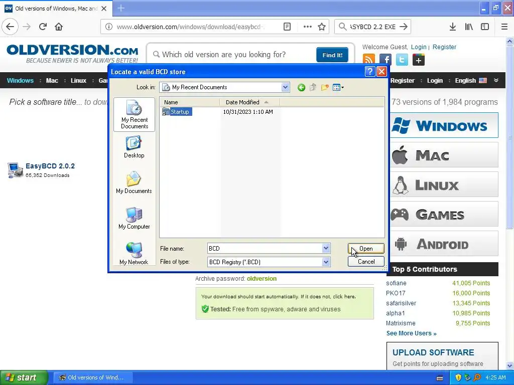Show site information icon in address bar
514x385 pixels.
[109, 27]
